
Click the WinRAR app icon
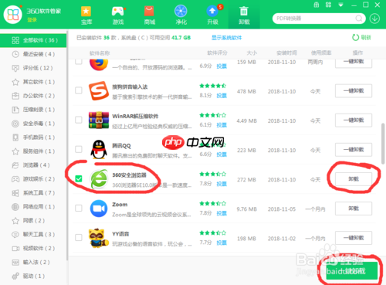[99, 120]
